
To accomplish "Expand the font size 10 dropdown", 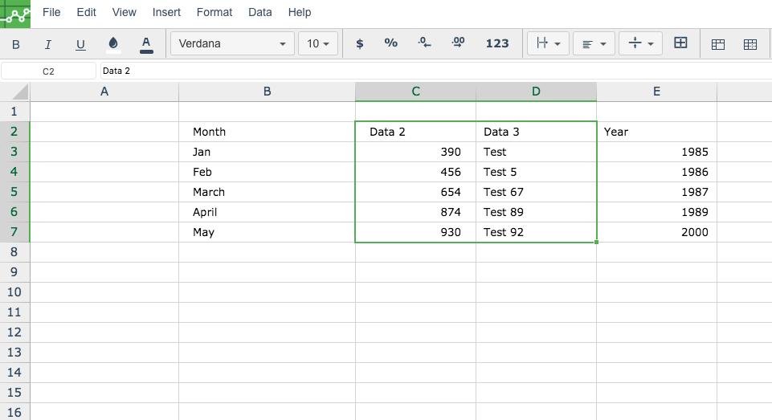I will click(318, 43).
